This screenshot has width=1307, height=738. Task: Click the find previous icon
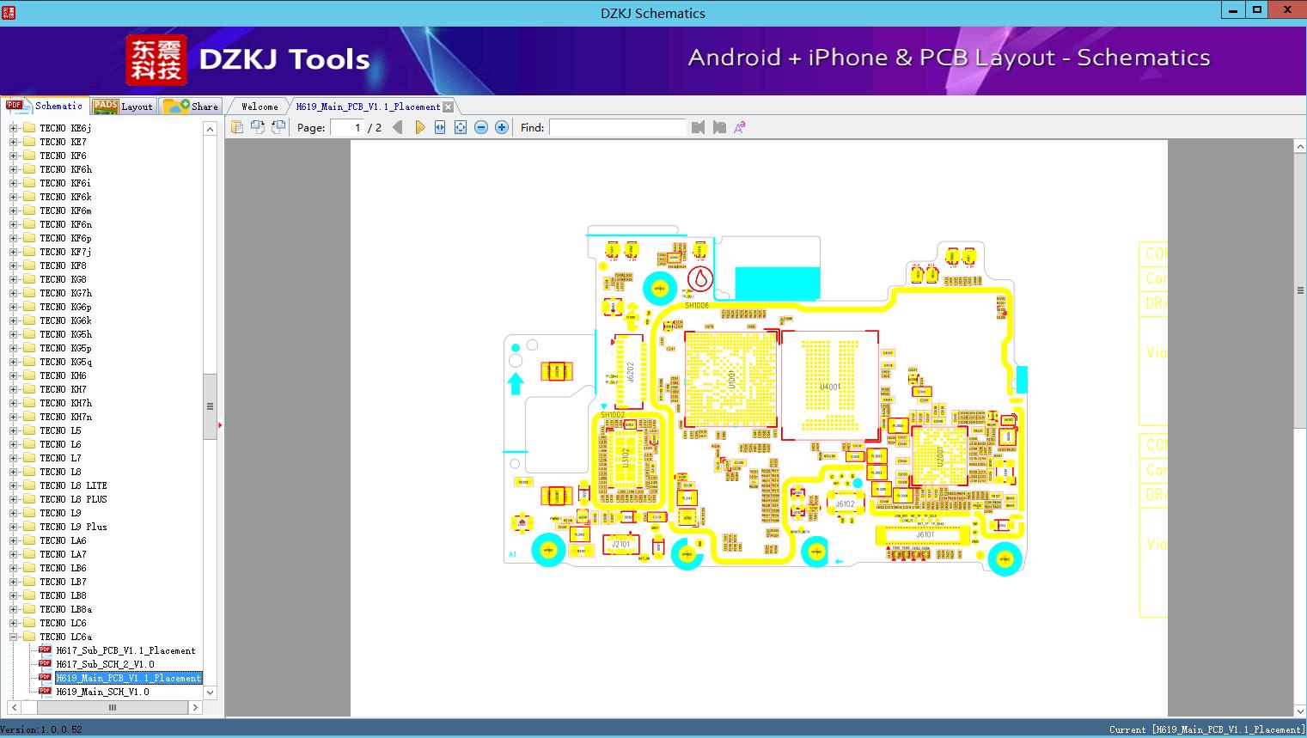[x=698, y=127]
